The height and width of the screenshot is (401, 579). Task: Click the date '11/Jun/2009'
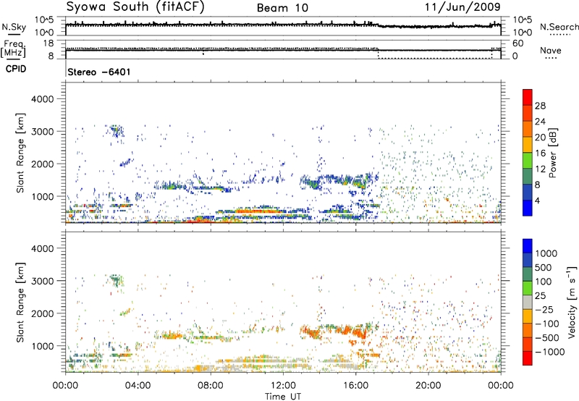(x=462, y=7)
